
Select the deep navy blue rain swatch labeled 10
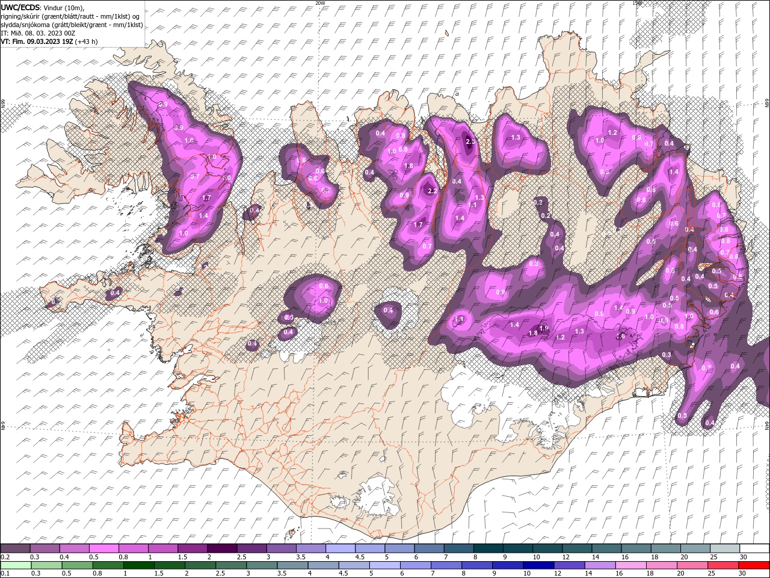pyautogui.click(x=538, y=565)
